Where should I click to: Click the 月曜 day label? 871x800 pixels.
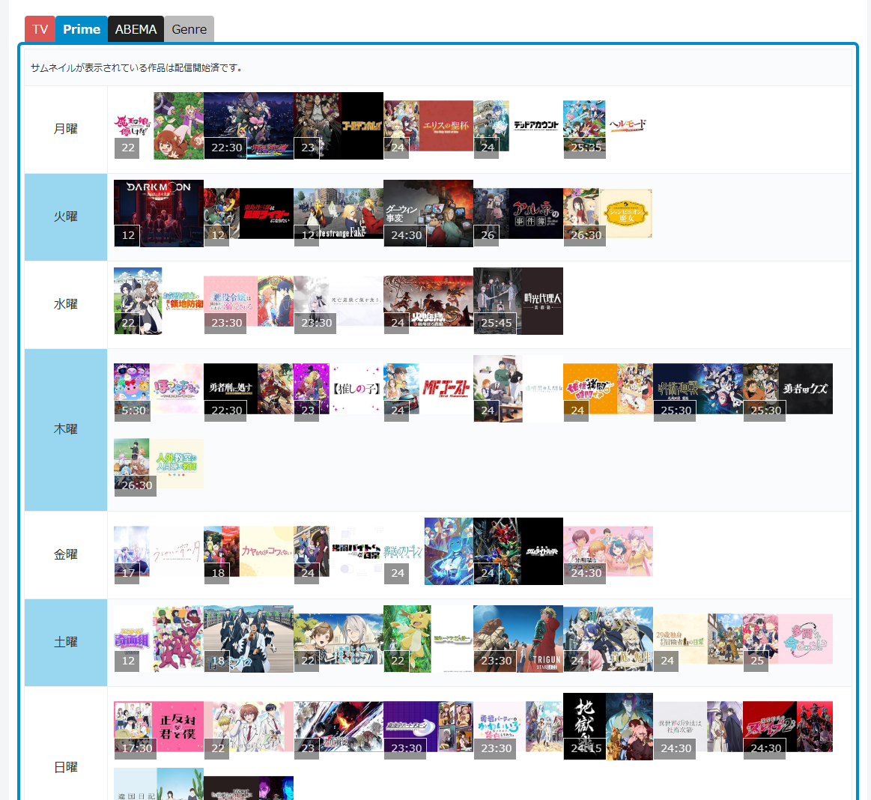pos(66,129)
